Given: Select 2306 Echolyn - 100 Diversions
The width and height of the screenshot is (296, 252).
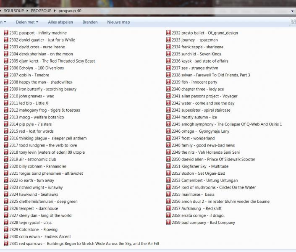Looking at the screenshot, I should coord(34,68).
